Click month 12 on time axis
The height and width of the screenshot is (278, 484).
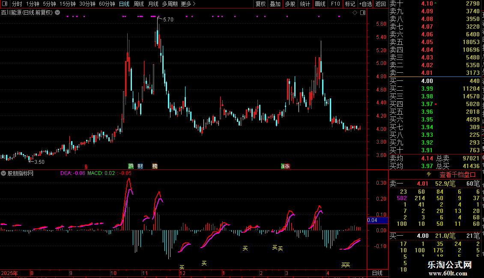(182, 273)
